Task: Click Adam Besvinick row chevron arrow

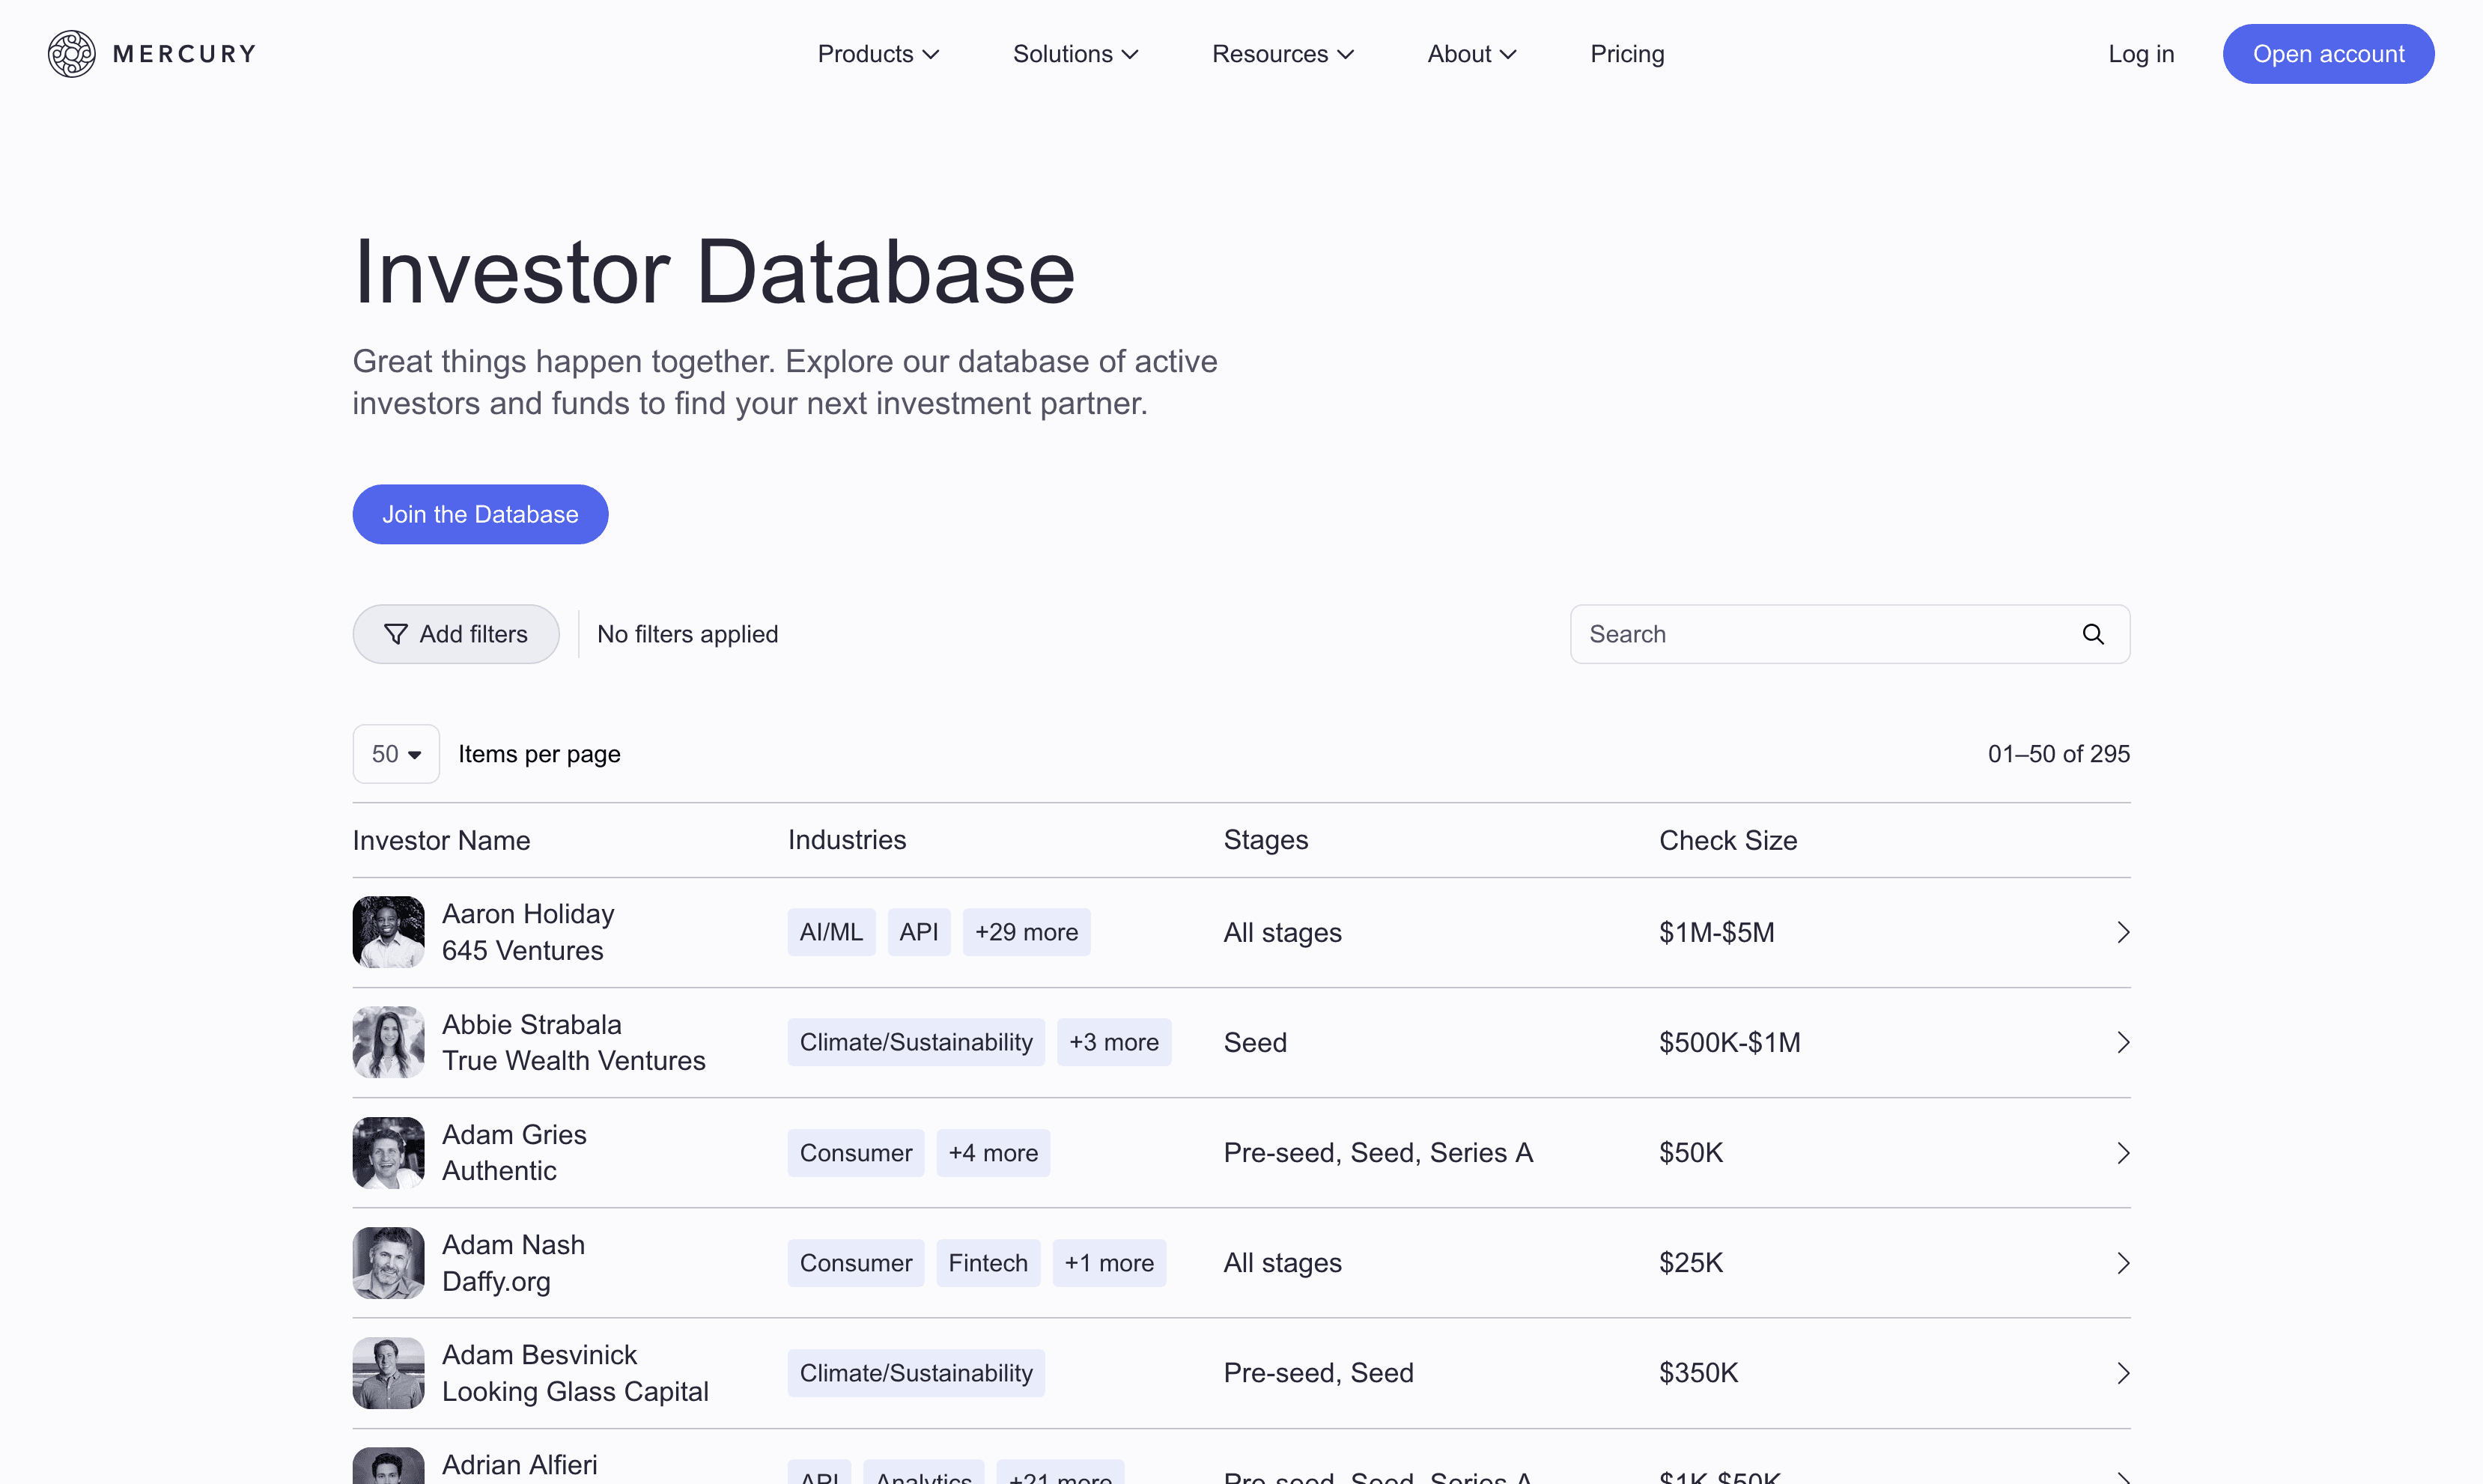Action: click(2122, 1373)
